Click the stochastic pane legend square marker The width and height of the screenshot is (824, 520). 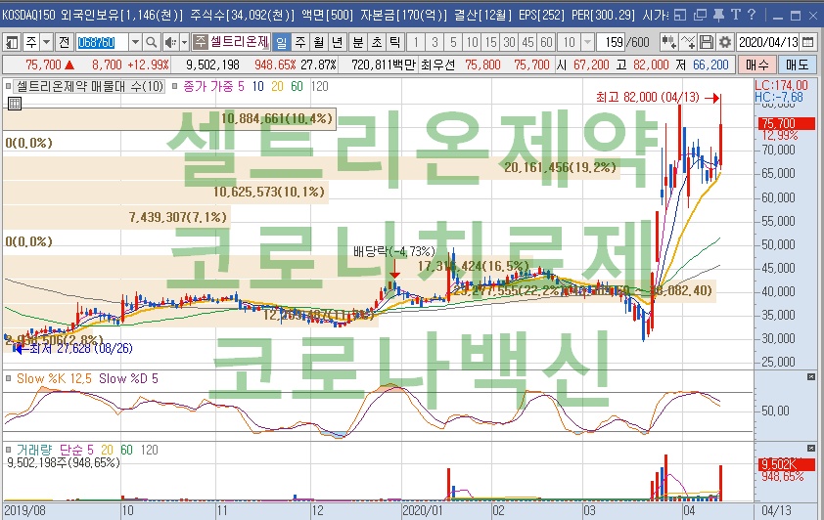coord(8,378)
